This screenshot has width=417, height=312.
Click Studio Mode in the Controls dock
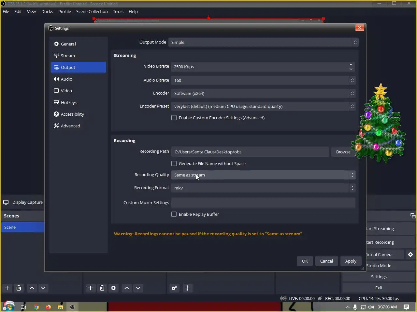pos(379,266)
